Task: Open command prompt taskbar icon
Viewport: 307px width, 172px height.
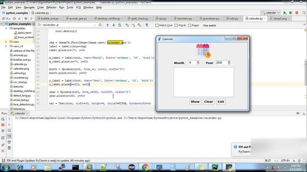Action: pyautogui.click(x=75, y=167)
